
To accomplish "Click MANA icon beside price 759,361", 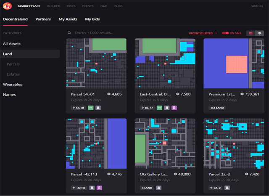I will pyautogui.click(x=242, y=94).
